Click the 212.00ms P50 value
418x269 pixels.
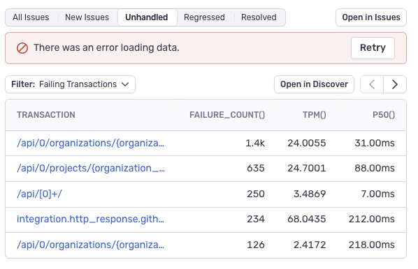(372, 220)
